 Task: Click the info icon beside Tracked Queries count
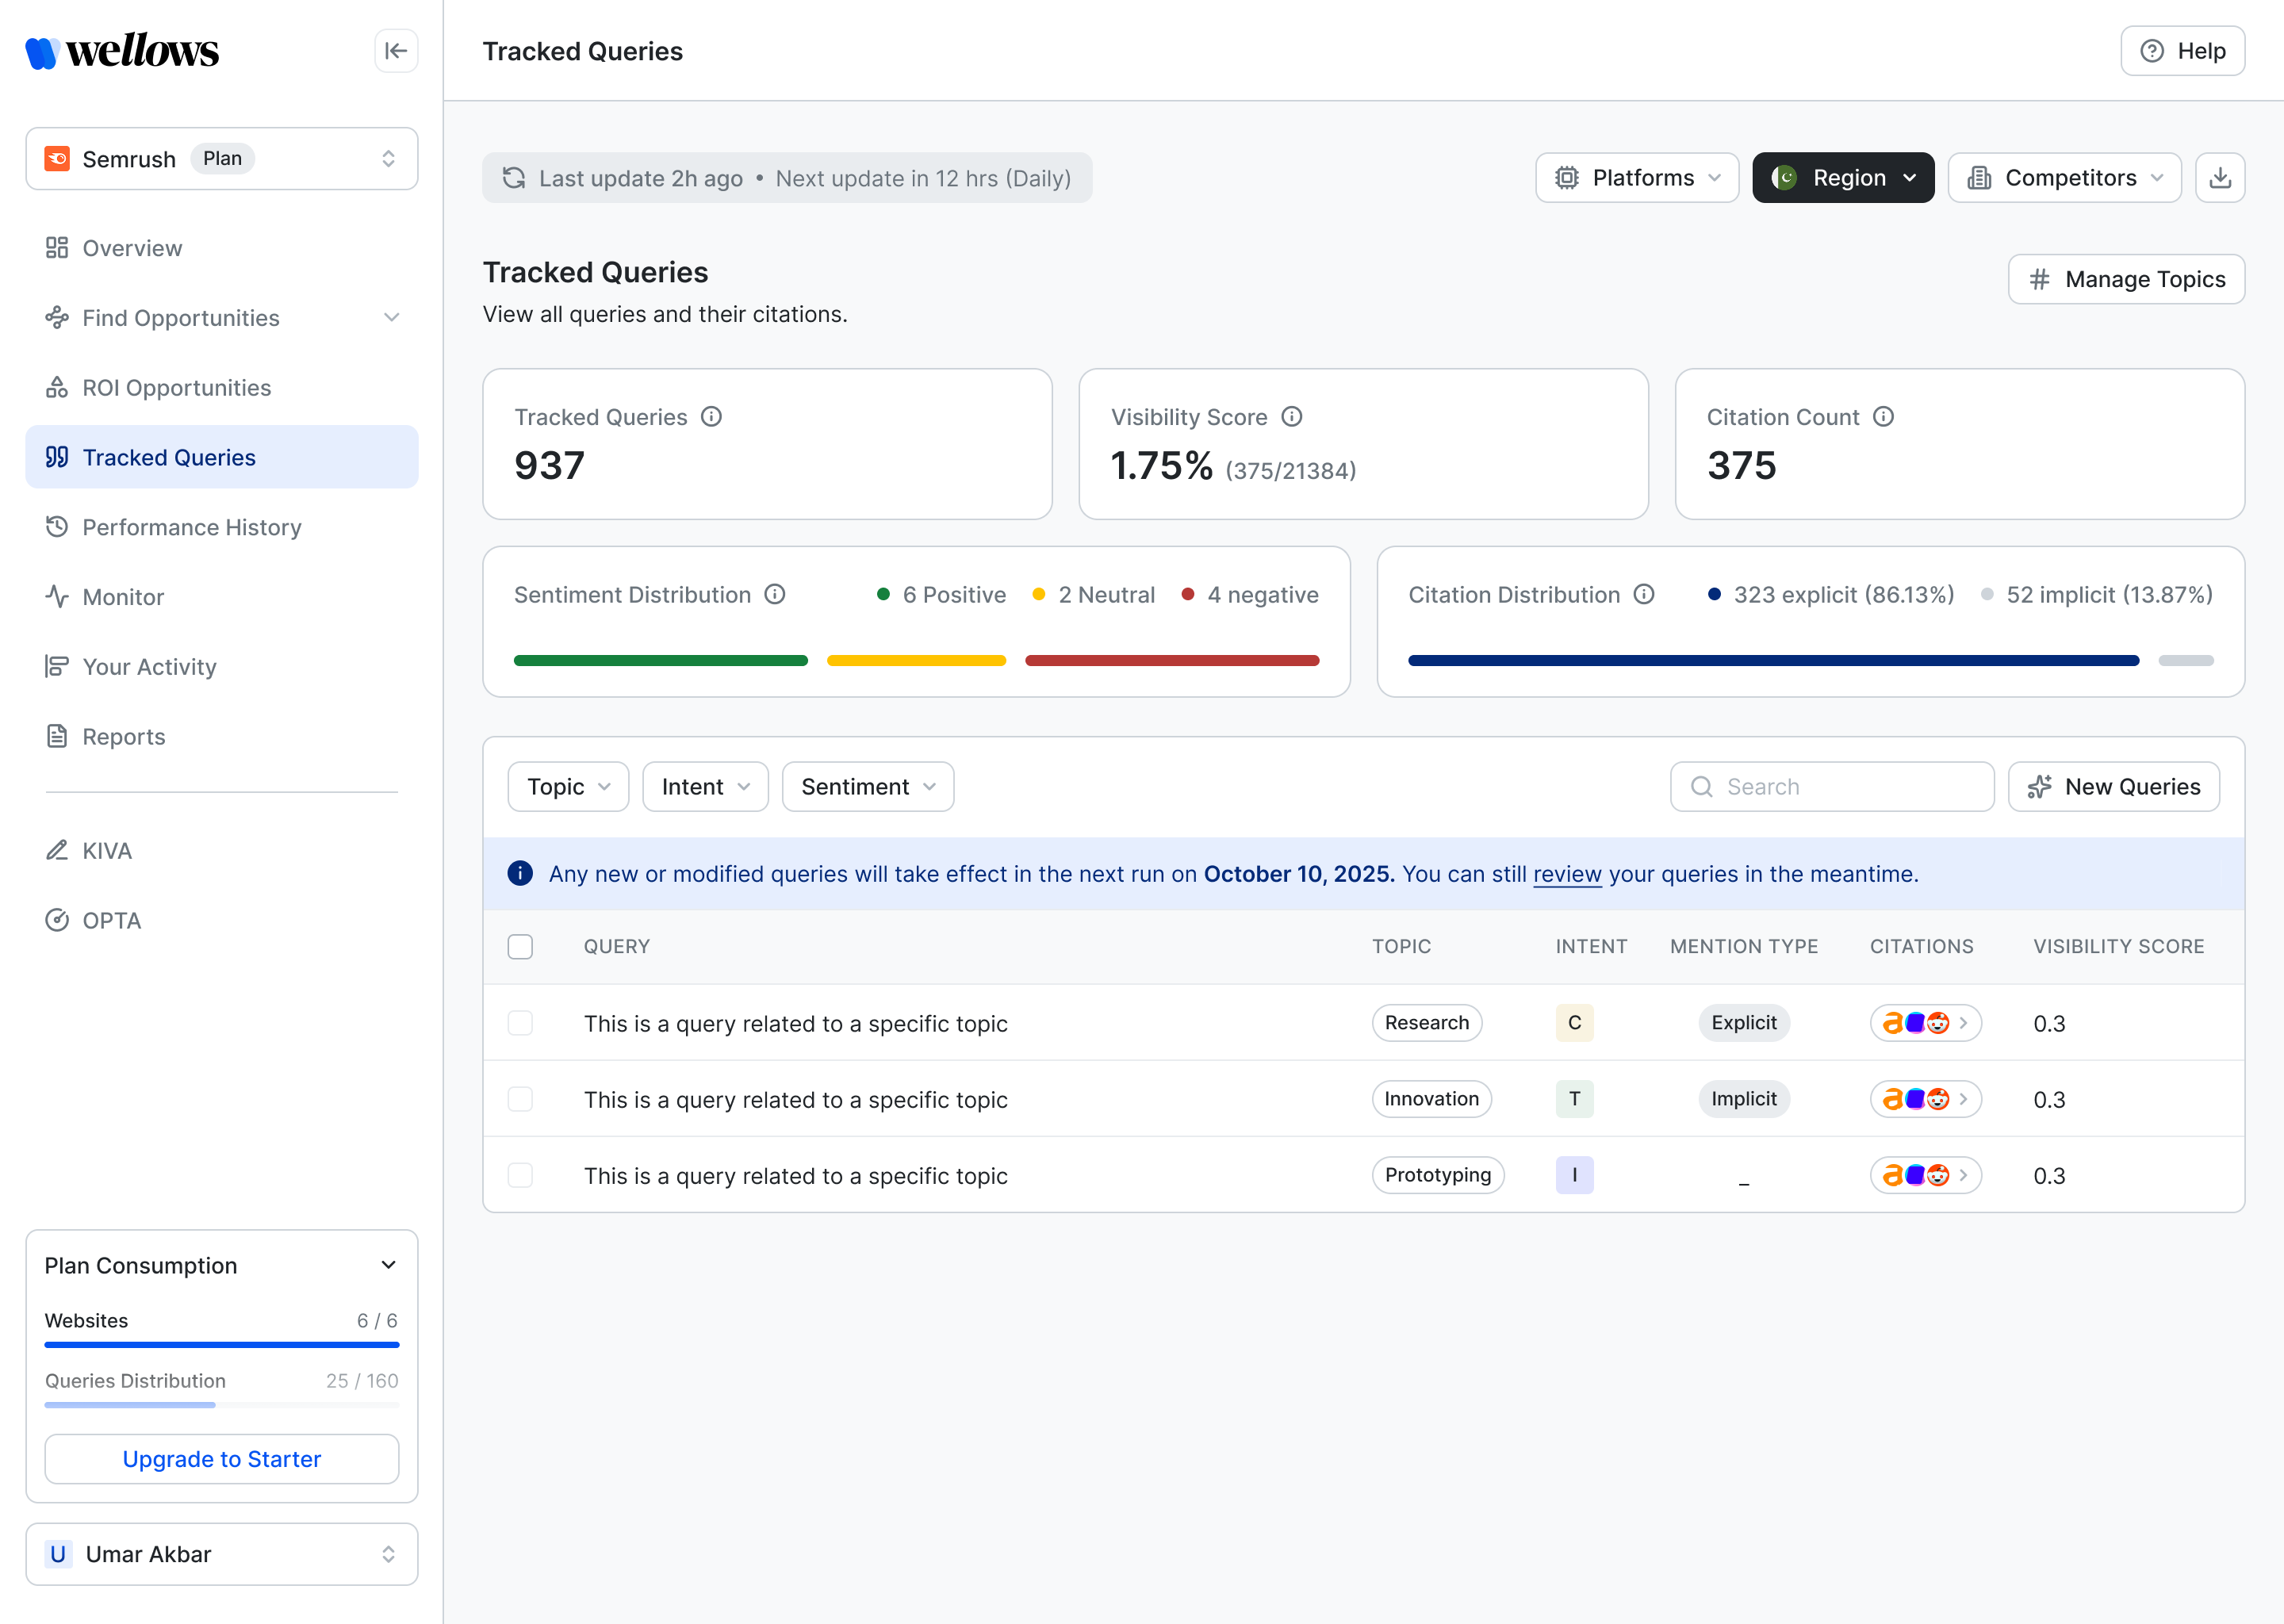coord(711,417)
